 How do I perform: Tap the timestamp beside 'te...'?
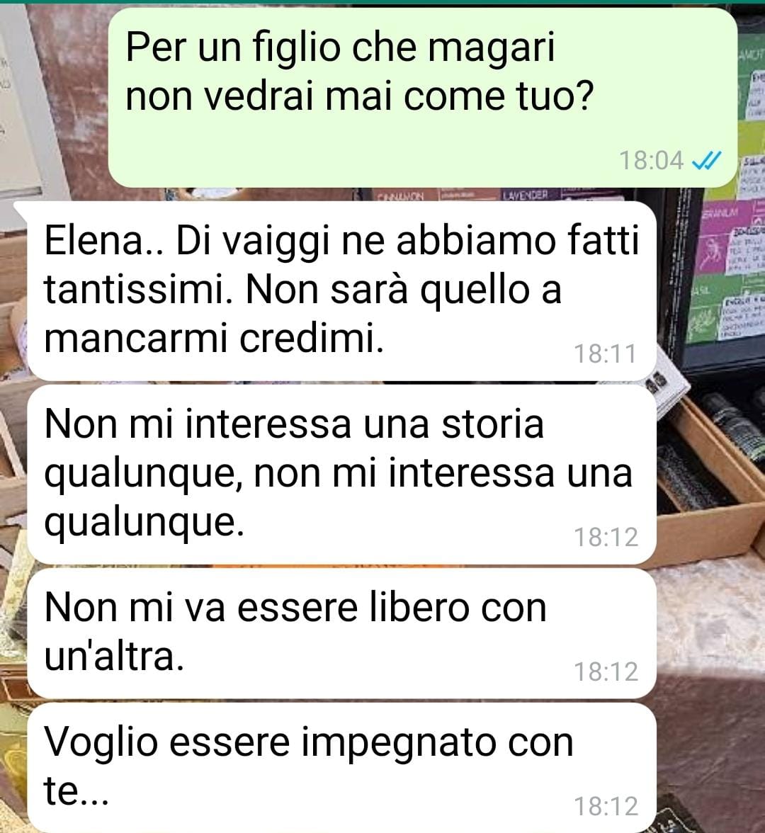[606, 806]
